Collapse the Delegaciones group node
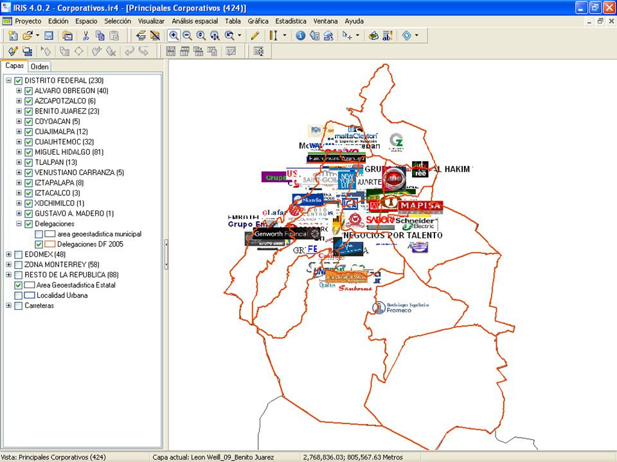This screenshot has width=617, height=462. (x=19, y=223)
